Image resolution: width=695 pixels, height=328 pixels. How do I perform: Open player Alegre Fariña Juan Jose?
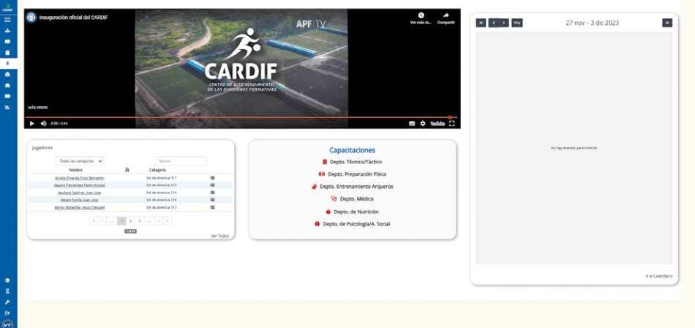coord(80,200)
